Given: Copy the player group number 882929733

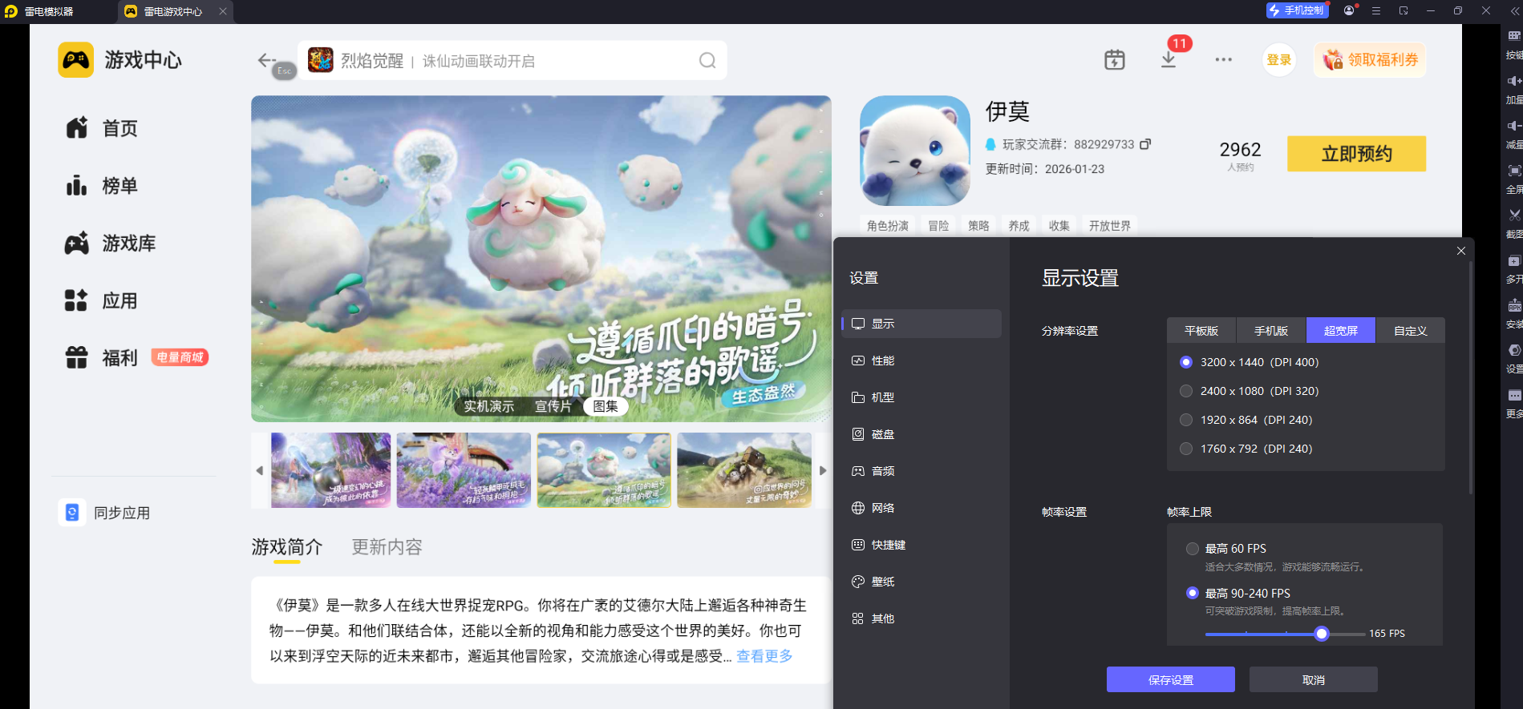Looking at the screenshot, I should point(1146,144).
